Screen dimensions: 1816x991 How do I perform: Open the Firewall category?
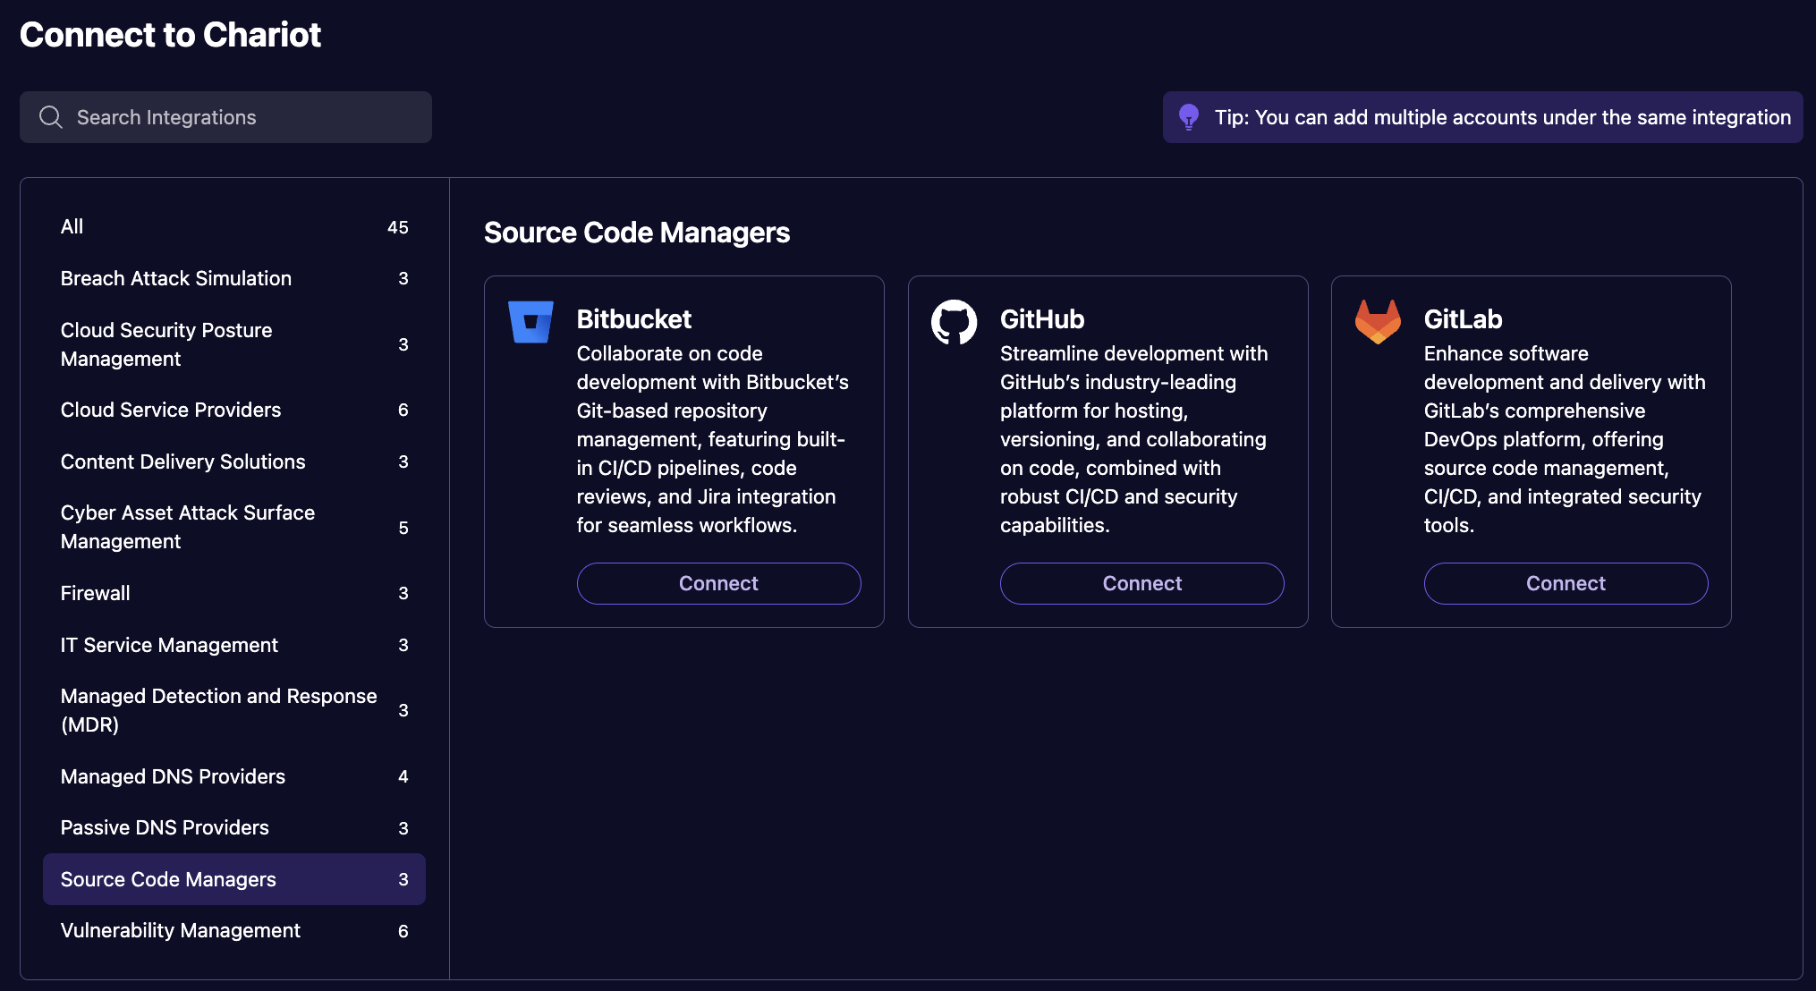point(234,593)
